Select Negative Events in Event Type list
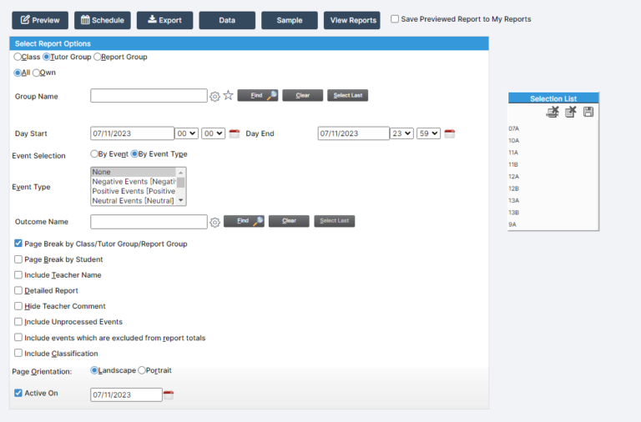Screen dimensions: 641x422 point(134,181)
